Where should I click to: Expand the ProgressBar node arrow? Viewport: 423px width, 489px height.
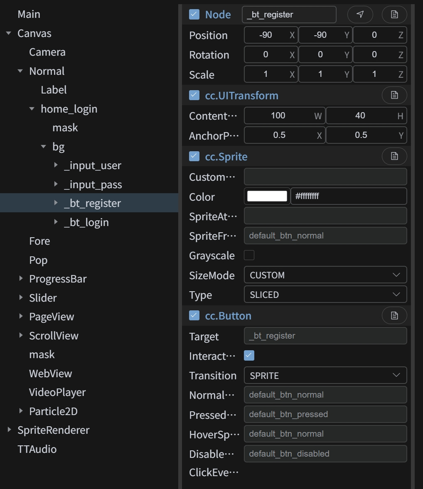pyautogui.click(x=21, y=279)
